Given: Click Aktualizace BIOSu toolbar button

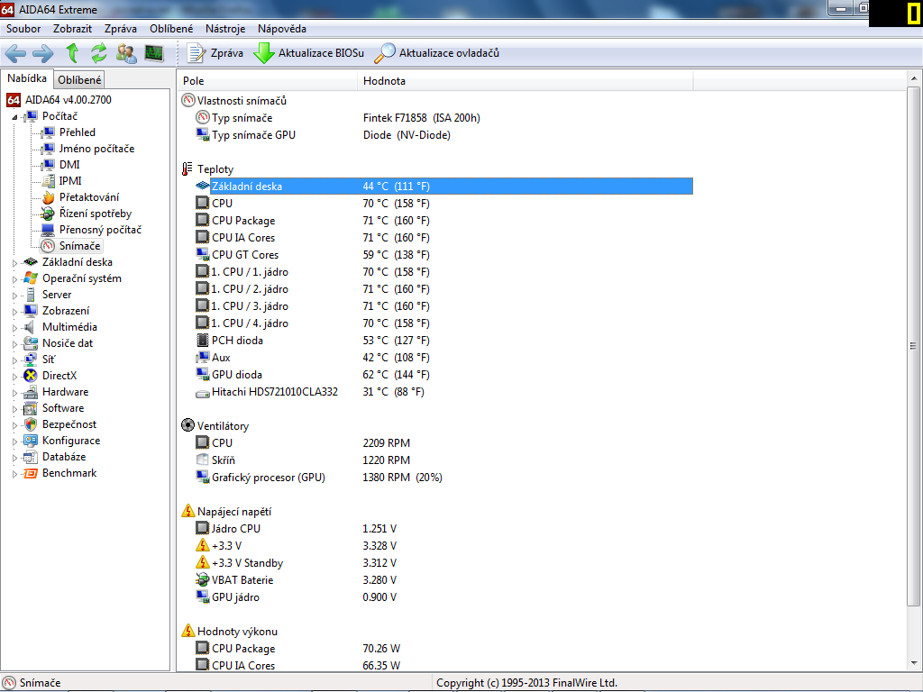Looking at the screenshot, I should [309, 53].
